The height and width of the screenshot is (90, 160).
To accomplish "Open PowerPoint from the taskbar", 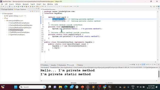I will [82, 87].
